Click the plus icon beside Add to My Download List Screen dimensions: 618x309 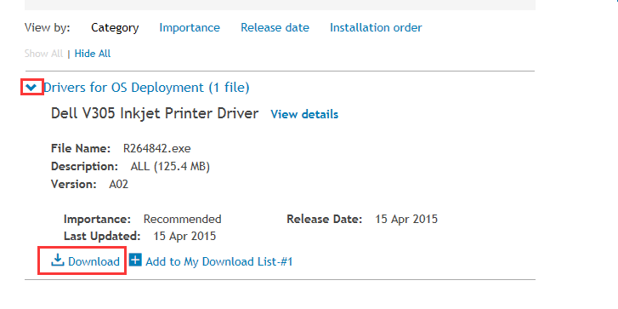[x=135, y=260]
